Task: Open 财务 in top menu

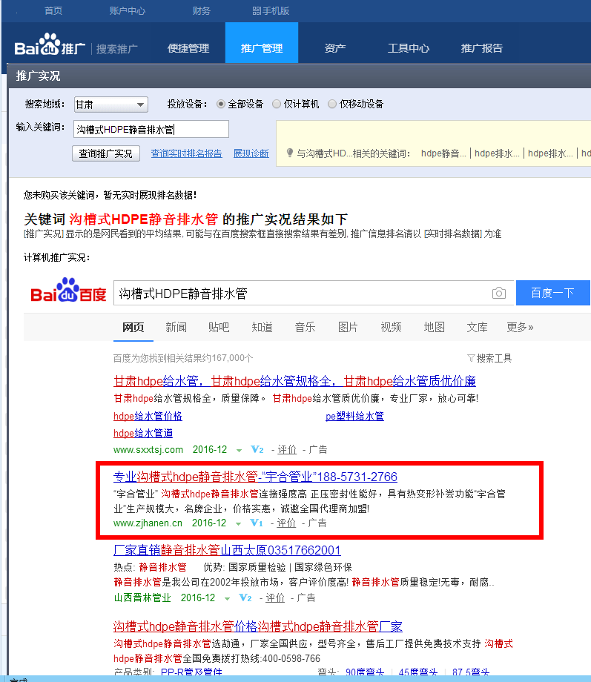Action: click(201, 11)
